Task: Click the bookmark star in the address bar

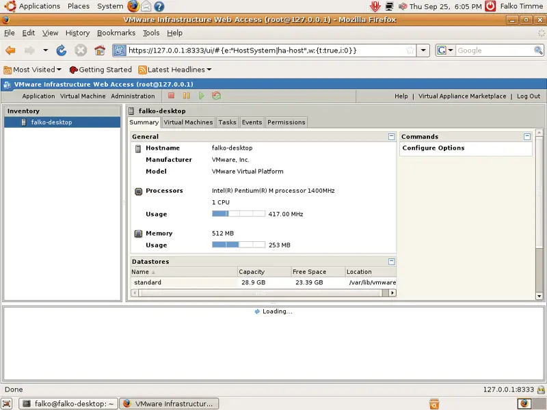Action: (x=410, y=51)
